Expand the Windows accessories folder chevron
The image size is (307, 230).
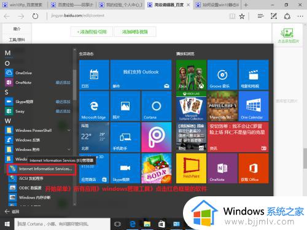[x=69, y=150]
